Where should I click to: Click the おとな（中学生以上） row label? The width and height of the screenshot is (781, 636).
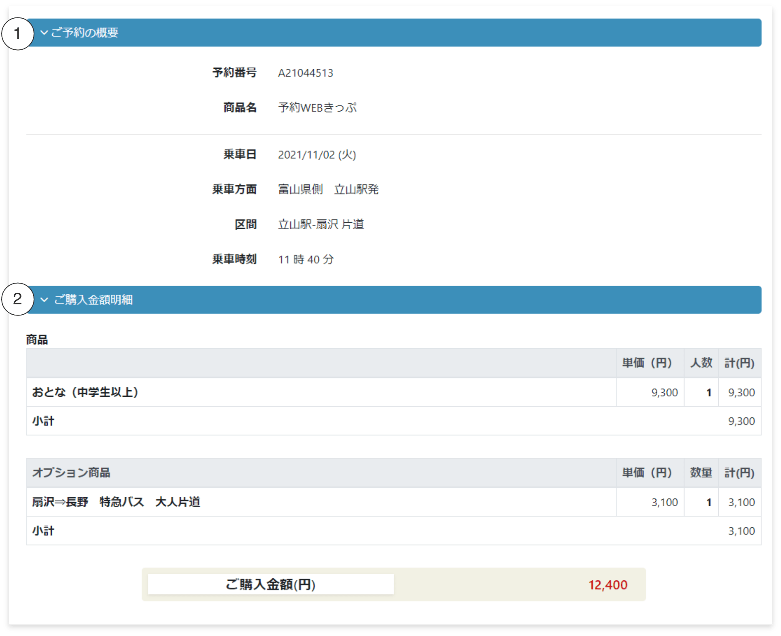click(85, 392)
